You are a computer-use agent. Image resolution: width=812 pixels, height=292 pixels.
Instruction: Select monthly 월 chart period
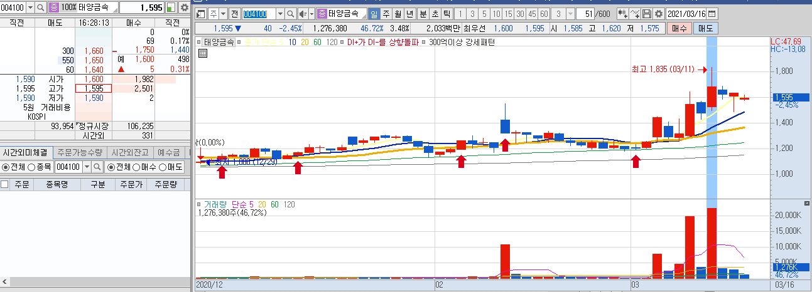click(x=398, y=13)
